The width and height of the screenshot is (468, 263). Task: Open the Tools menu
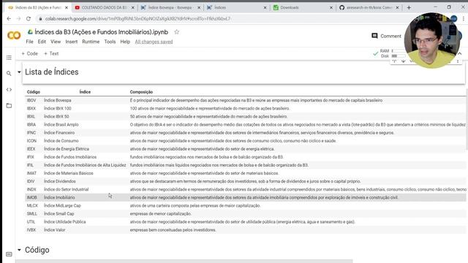point(110,42)
